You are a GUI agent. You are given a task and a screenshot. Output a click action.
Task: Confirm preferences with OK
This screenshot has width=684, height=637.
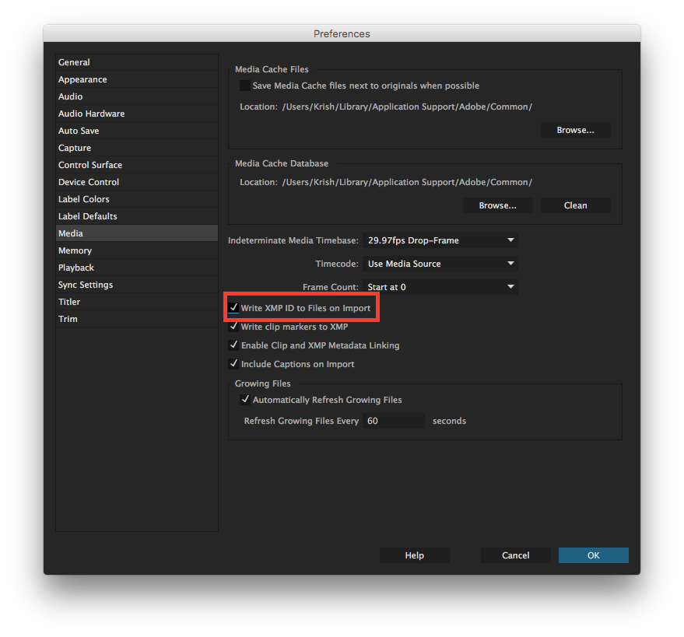pyautogui.click(x=593, y=555)
